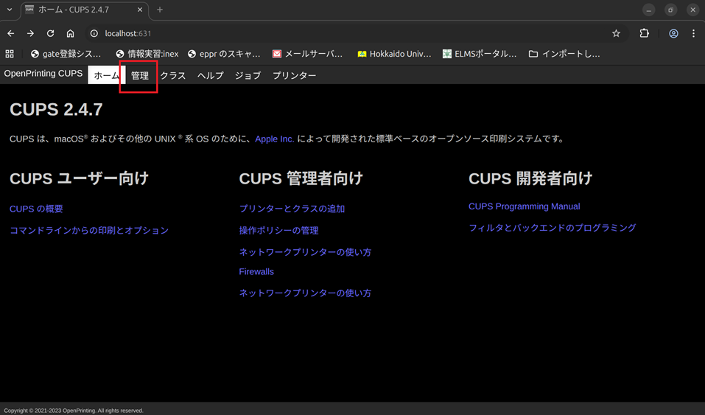Go back with the back arrow
Viewport: 705px width, 415px height.
[x=10, y=33]
